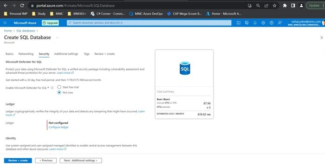Open the browser profile avatar icon
This screenshot has width=325, height=167.
tap(301, 6)
